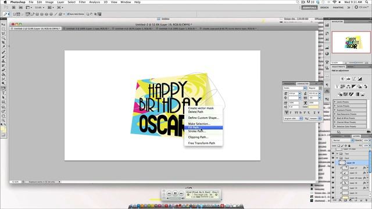
Task: Toggle visibility of the Card group
Action: (333, 158)
